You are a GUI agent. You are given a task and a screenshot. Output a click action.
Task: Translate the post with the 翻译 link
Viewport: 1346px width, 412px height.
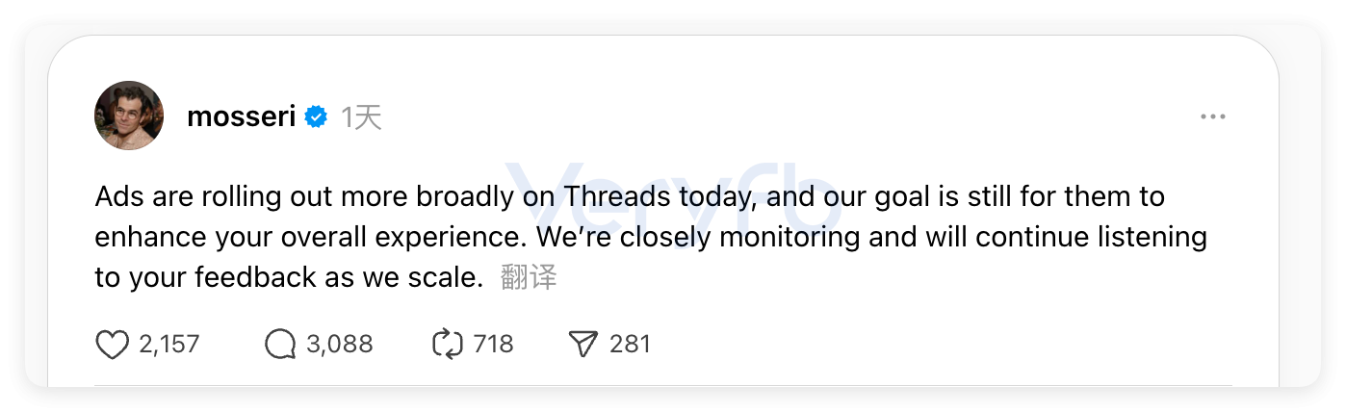(529, 278)
